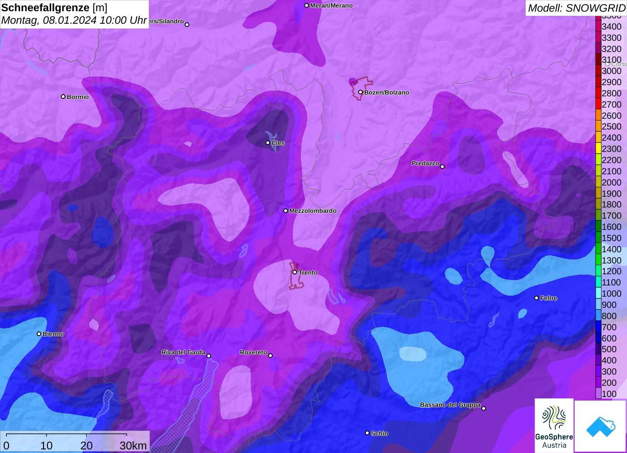The width and height of the screenshot is (627, 453).
Task: Click the legend value 600
Action: coord(609,338)
